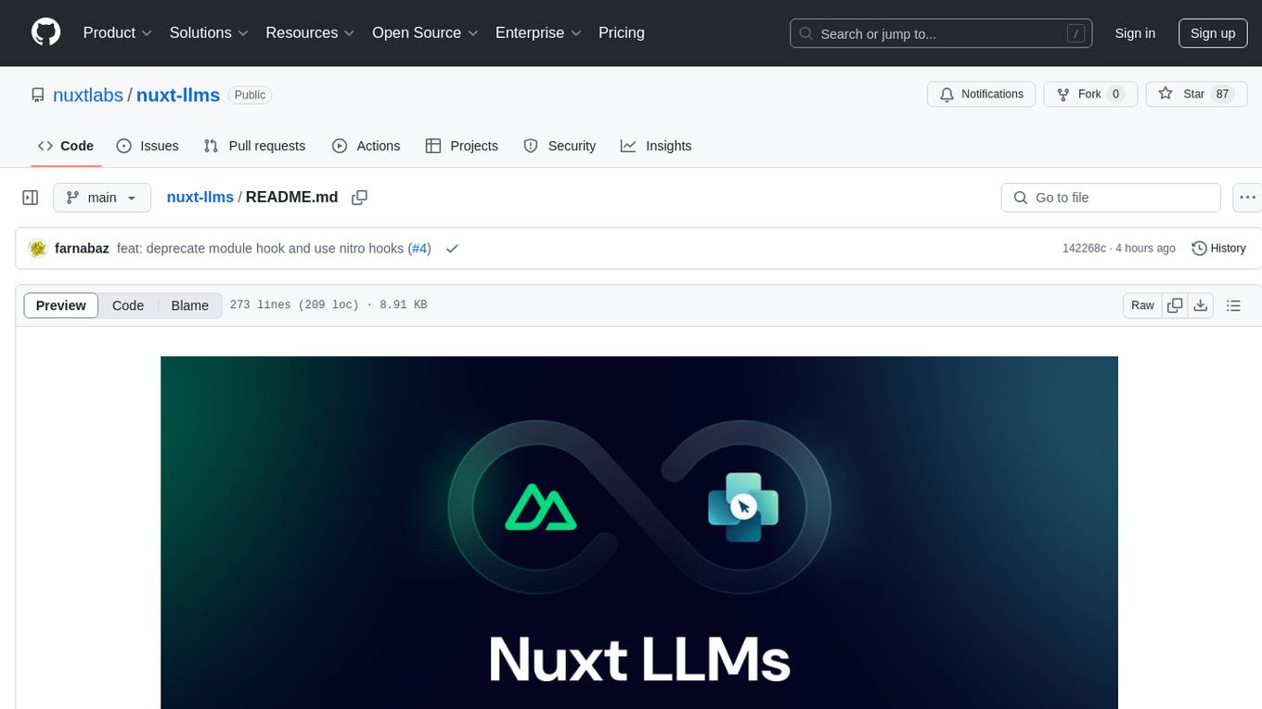Switch to Code view
Screen dimensions: 1262x709
click(x=128, y=305)
